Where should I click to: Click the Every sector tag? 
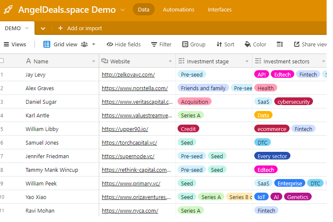pos(272,156)
